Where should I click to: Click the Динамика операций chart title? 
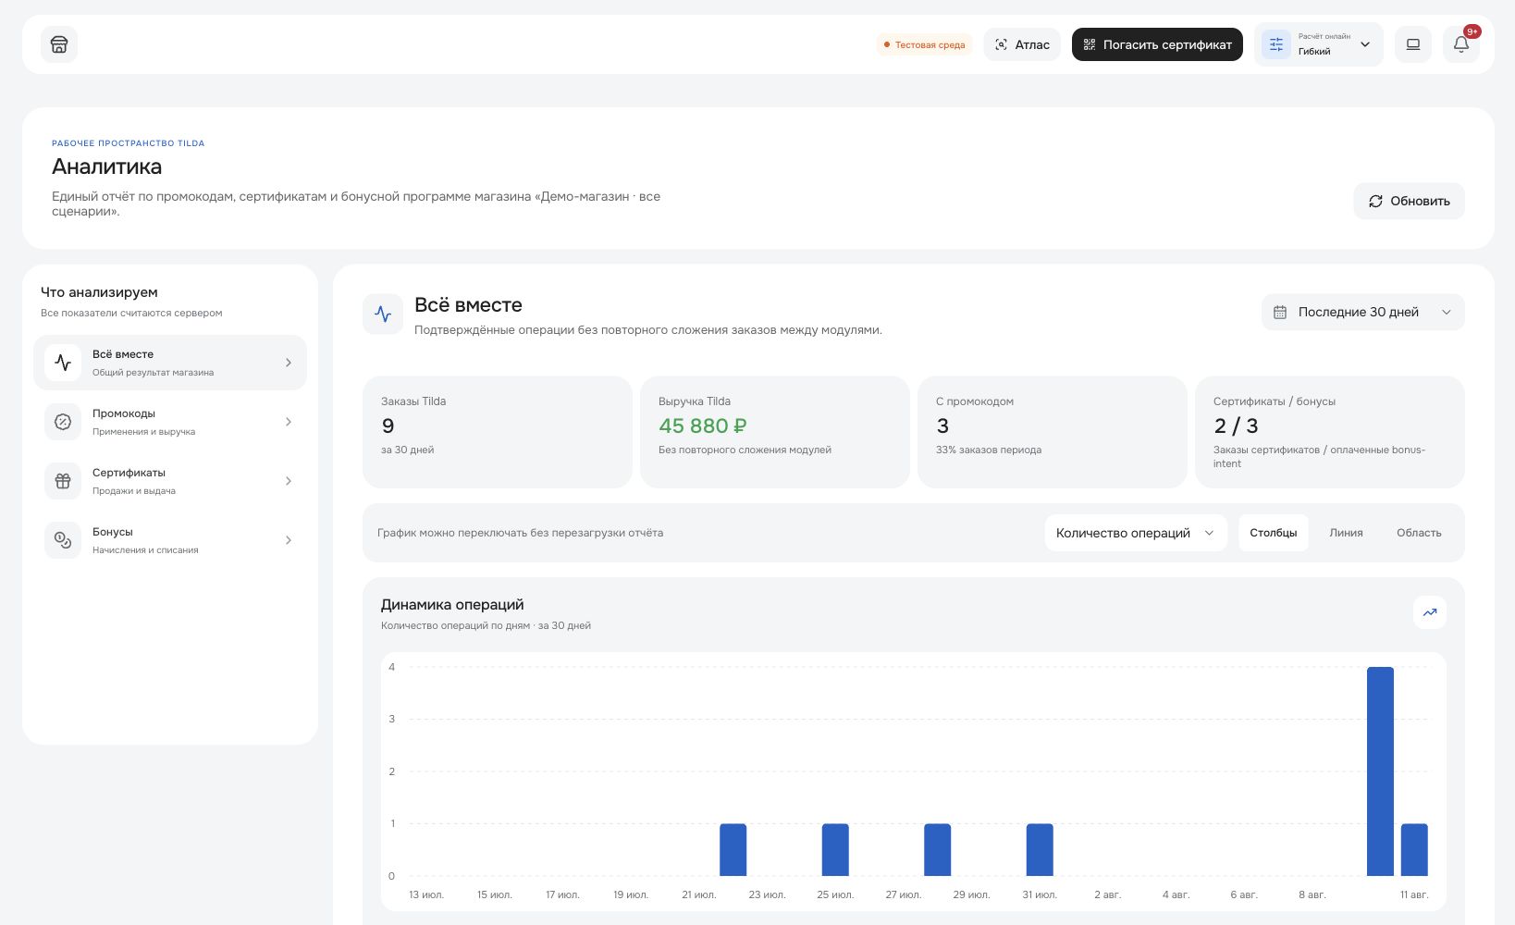coord(452,605)
